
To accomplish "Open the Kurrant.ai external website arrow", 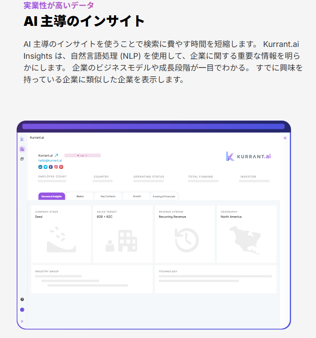I will point(57,155).
